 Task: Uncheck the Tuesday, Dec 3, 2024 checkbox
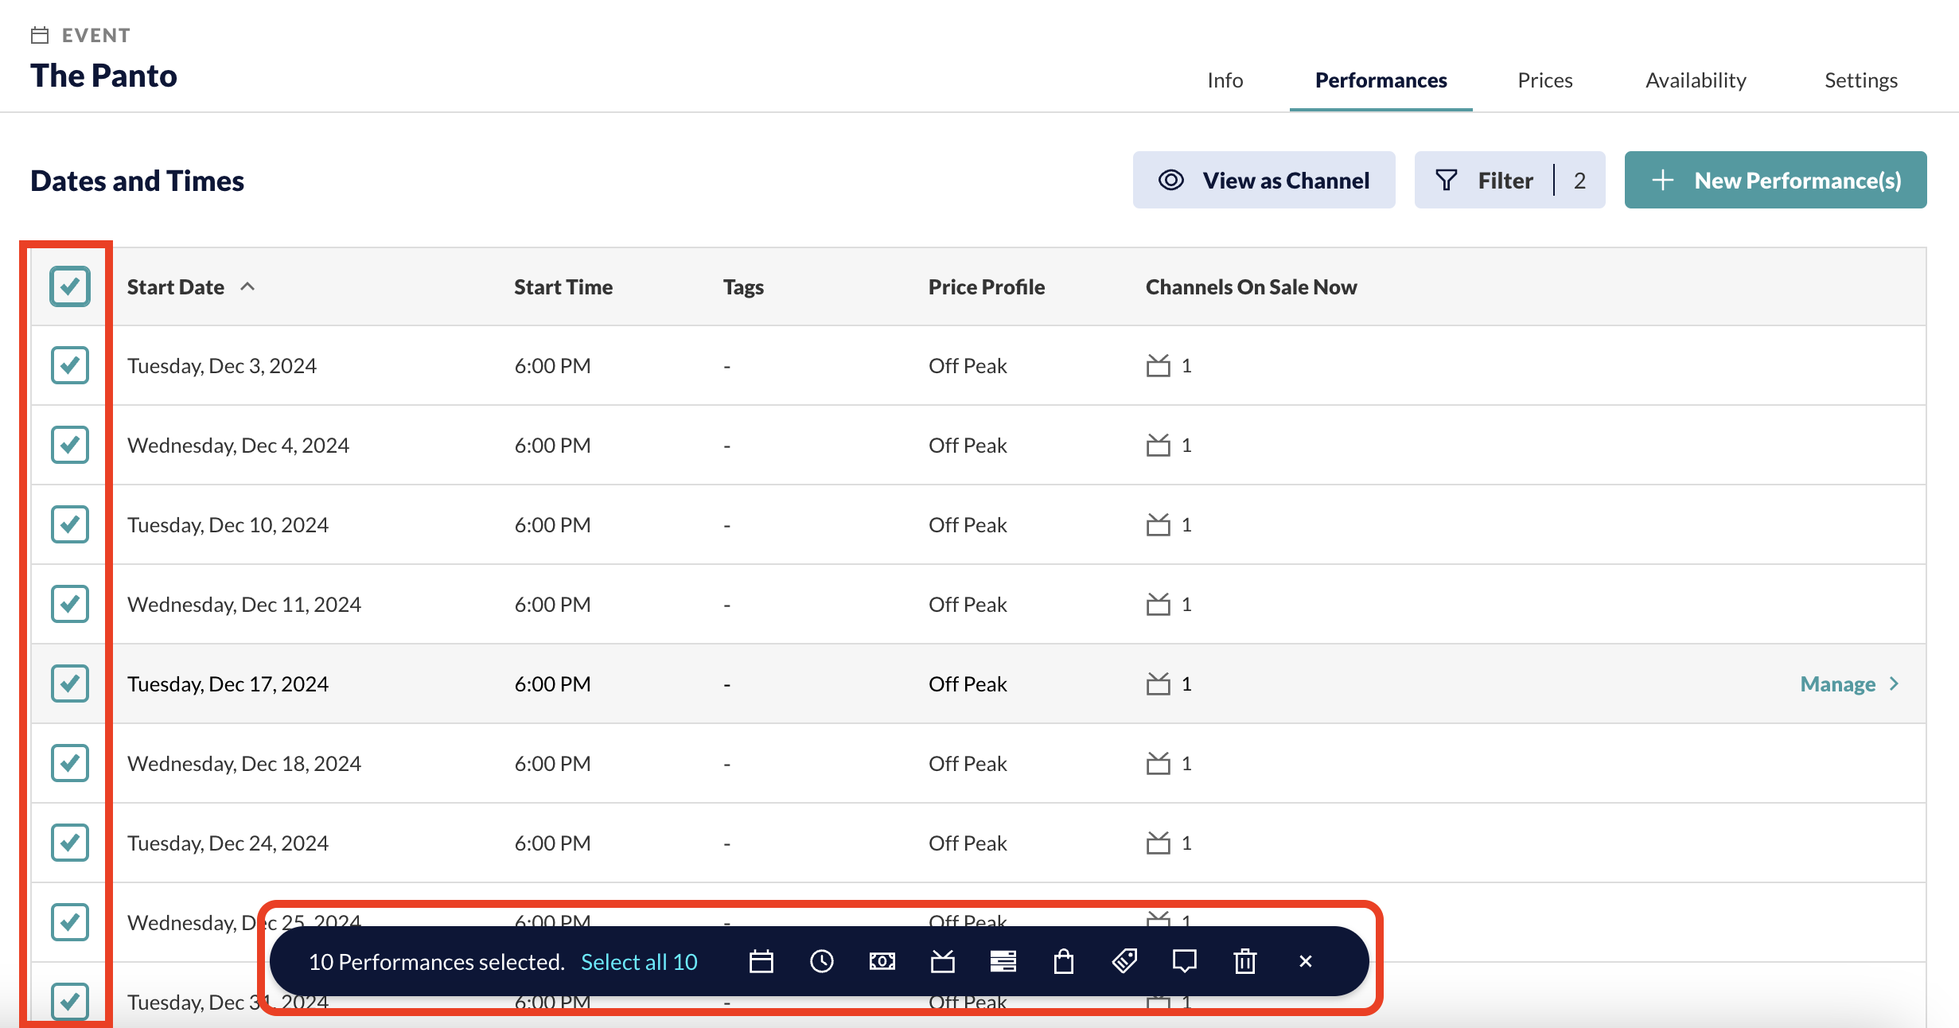pyautogui.click(x=70, y=365)
